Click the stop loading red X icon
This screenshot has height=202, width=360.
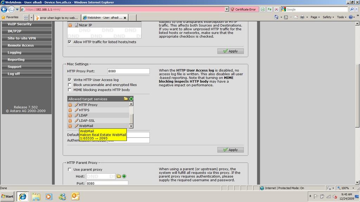pos(276,9)
